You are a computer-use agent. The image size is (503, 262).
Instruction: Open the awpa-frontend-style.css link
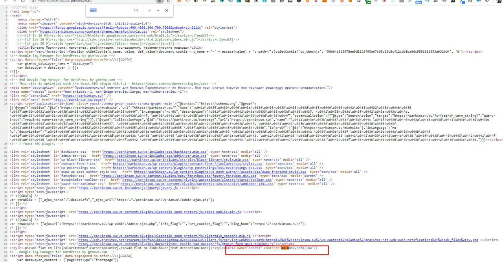220,172
